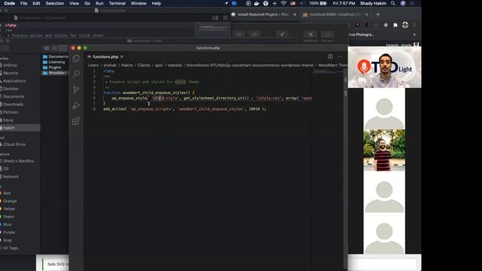Image resolution: width=482 pixels, height=271 pixels.
Task: Click the Fri 7:57 PM clock
Action: point(344,3)
